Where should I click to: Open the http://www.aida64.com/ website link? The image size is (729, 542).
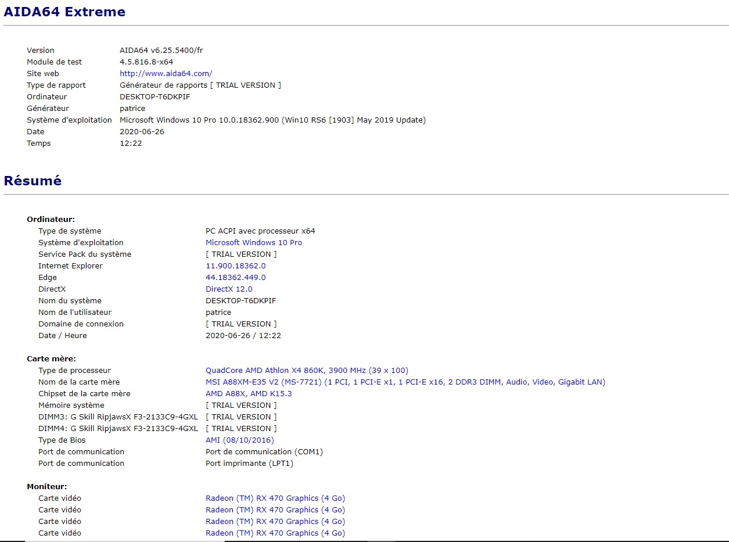166,74
